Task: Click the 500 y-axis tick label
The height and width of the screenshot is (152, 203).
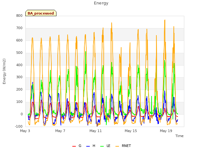Action: [19, 53]
